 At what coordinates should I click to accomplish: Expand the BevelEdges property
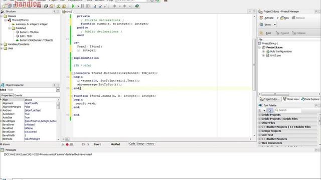pyautogui.click(x=1, y=121)
